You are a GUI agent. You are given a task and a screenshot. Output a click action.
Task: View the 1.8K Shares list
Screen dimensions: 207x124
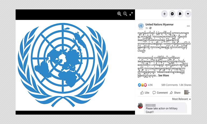pos(185,85)
